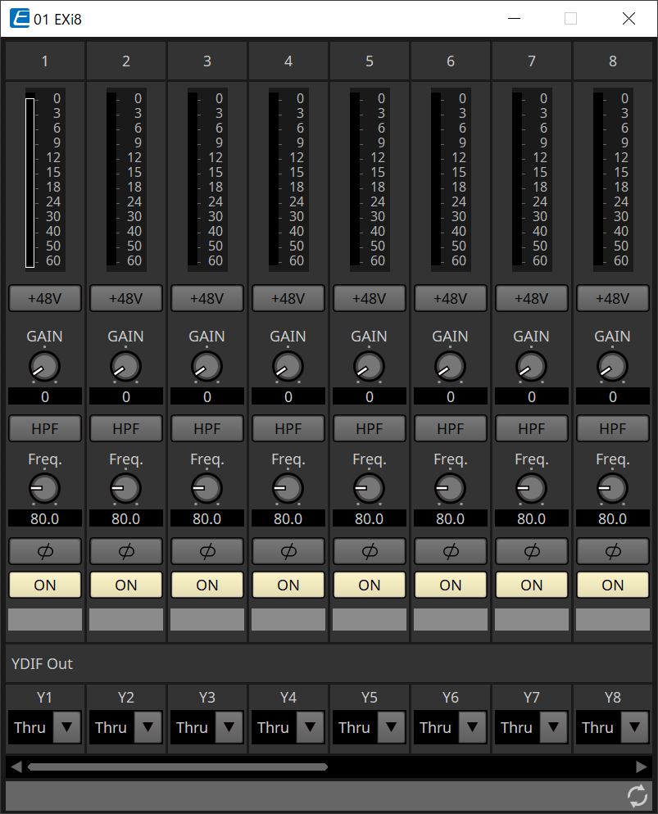This screenshot has width=658, height=814.
Task: Click the +48V button on channel 8
Action: [x=612, y=298]
